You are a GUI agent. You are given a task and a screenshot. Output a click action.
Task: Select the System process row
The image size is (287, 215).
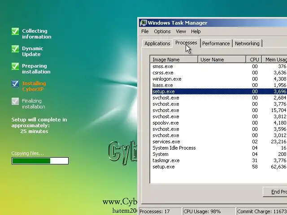[x=219, y=154]
